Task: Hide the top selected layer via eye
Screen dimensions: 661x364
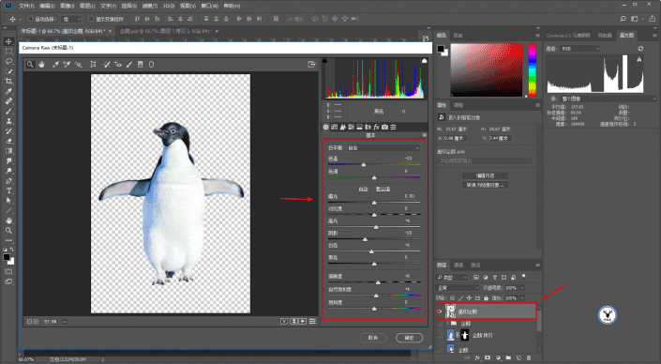Action: click(440, 311)
